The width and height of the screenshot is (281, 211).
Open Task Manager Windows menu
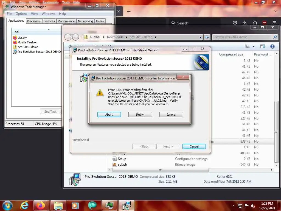pyautogui.click(x=48, y=14)
